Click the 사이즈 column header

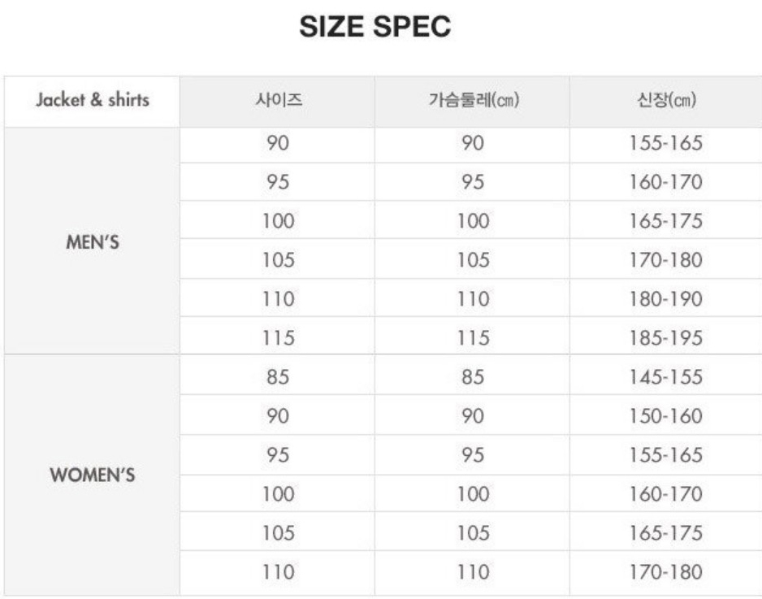pos(279,100)
